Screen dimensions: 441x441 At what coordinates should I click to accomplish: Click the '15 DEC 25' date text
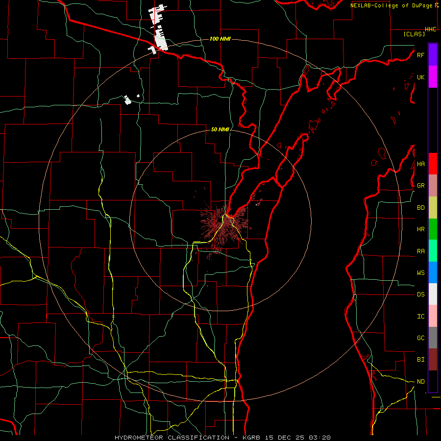(284, 438)
